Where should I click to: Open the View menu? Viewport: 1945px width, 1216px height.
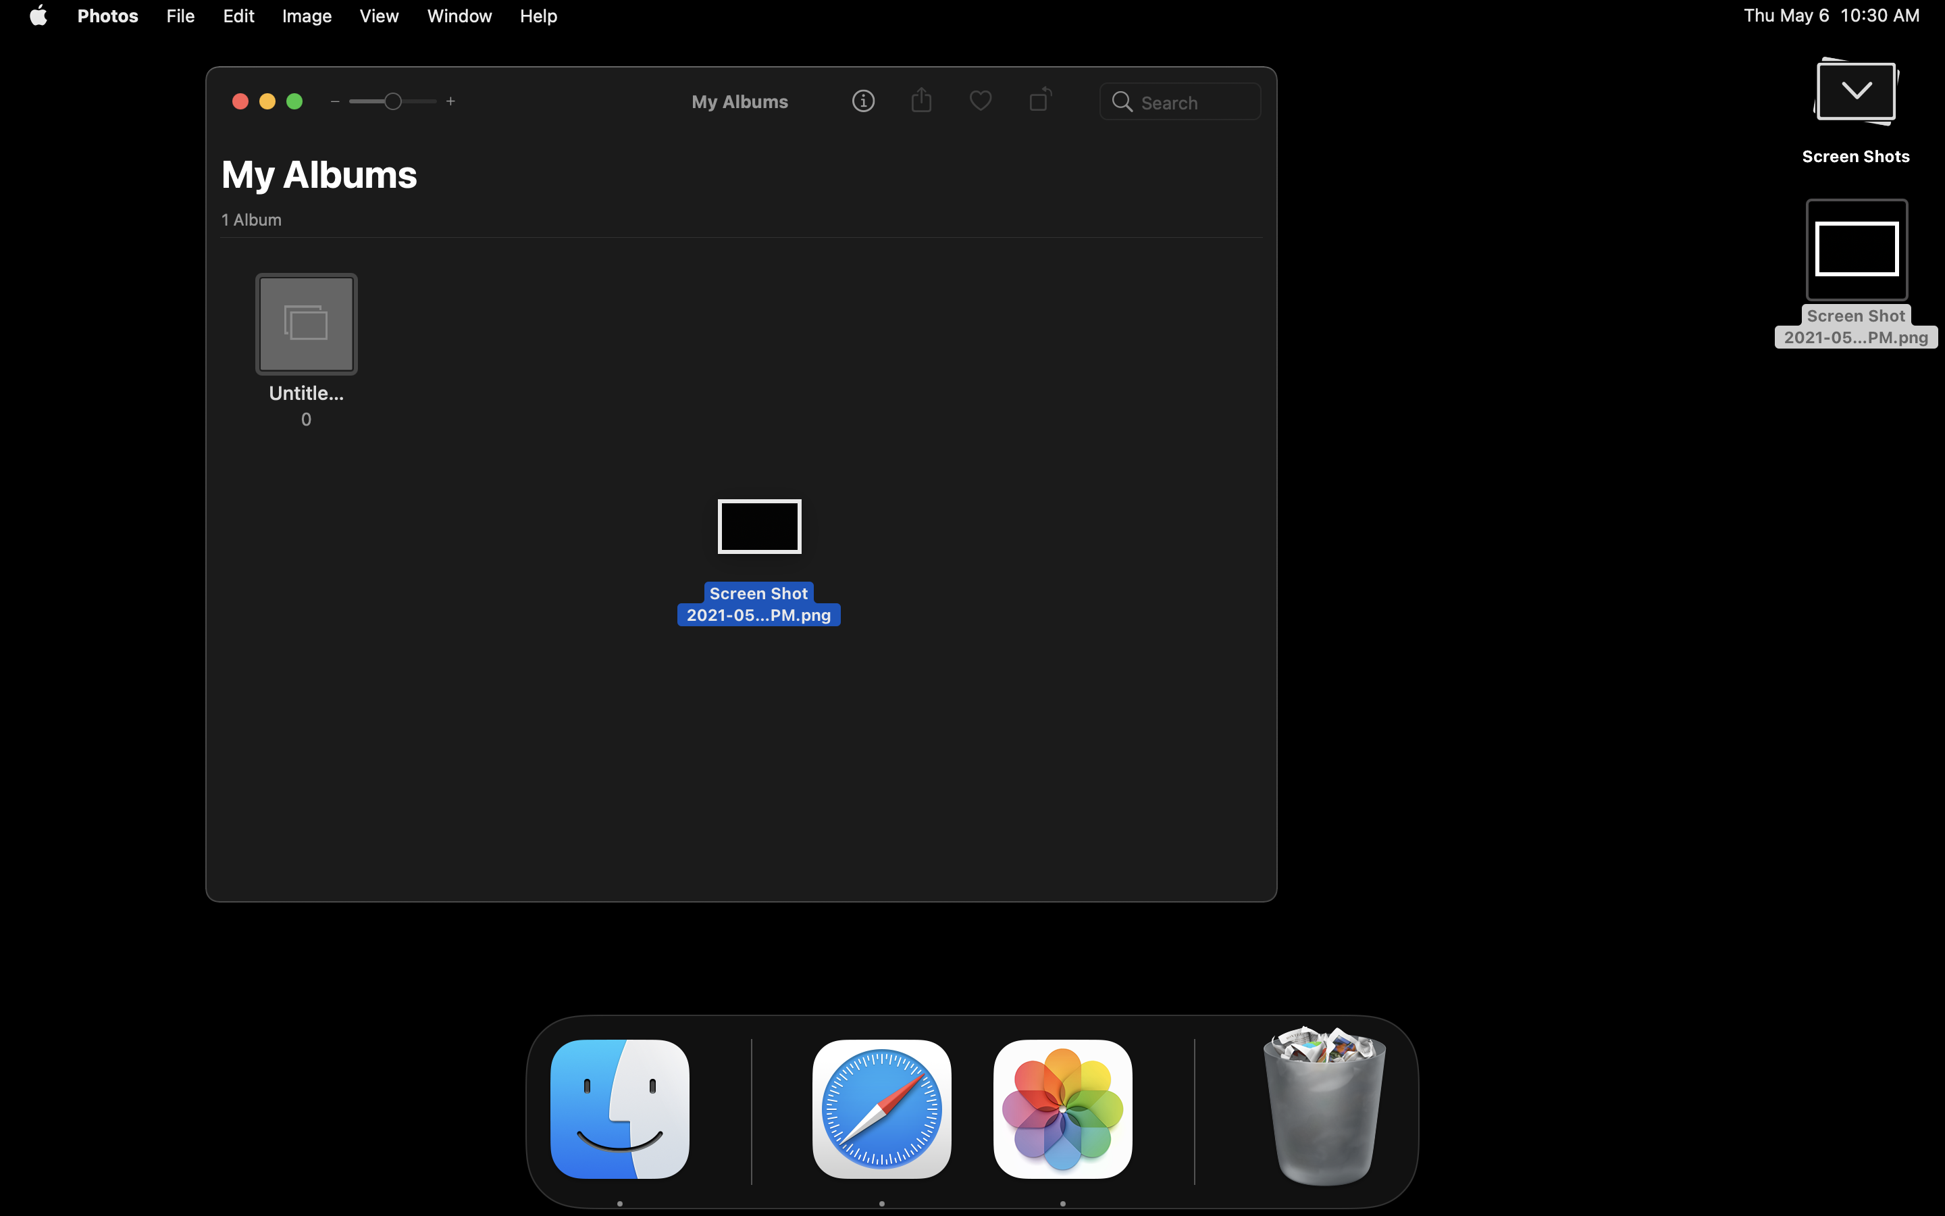379,16
